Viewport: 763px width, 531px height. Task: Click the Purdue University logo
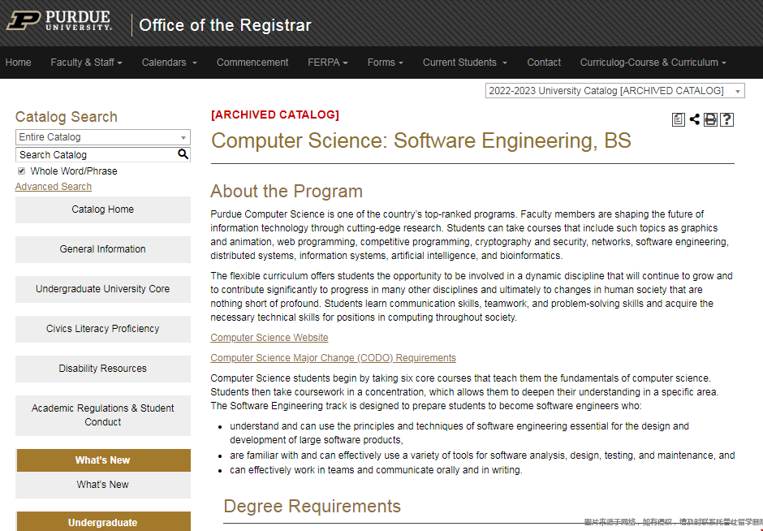[x=59, y=21]
